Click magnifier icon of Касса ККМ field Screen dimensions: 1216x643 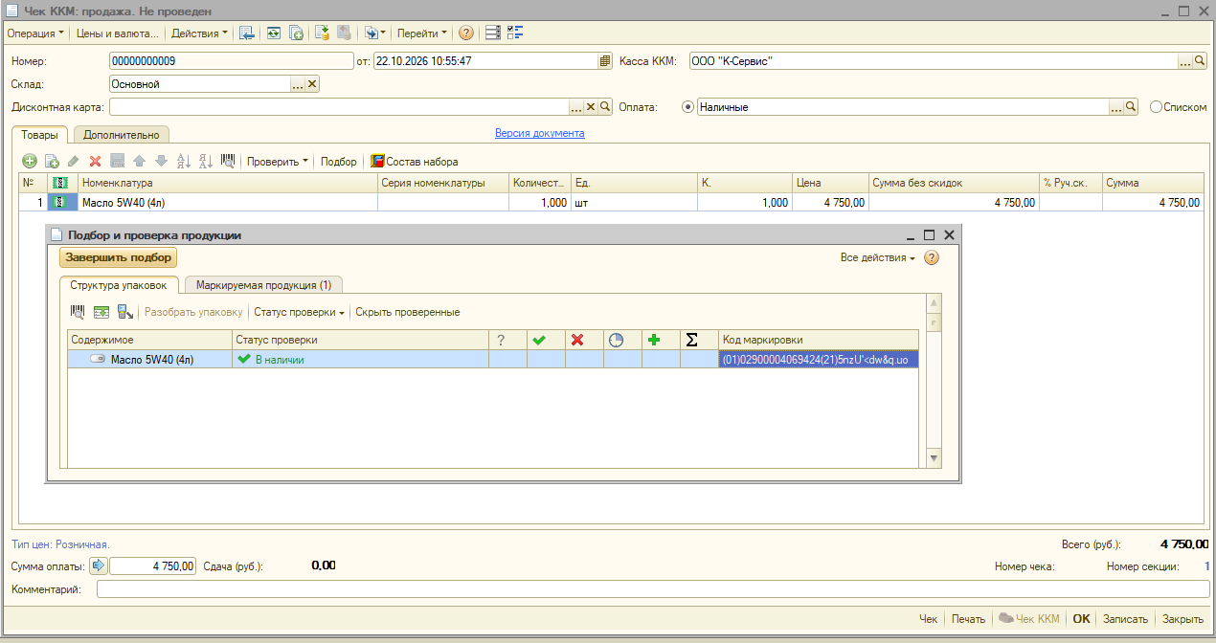[x=1200, y=61]
